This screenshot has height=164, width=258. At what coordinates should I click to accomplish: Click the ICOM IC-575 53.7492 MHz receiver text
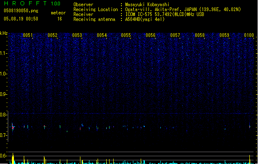pos(164,14)
